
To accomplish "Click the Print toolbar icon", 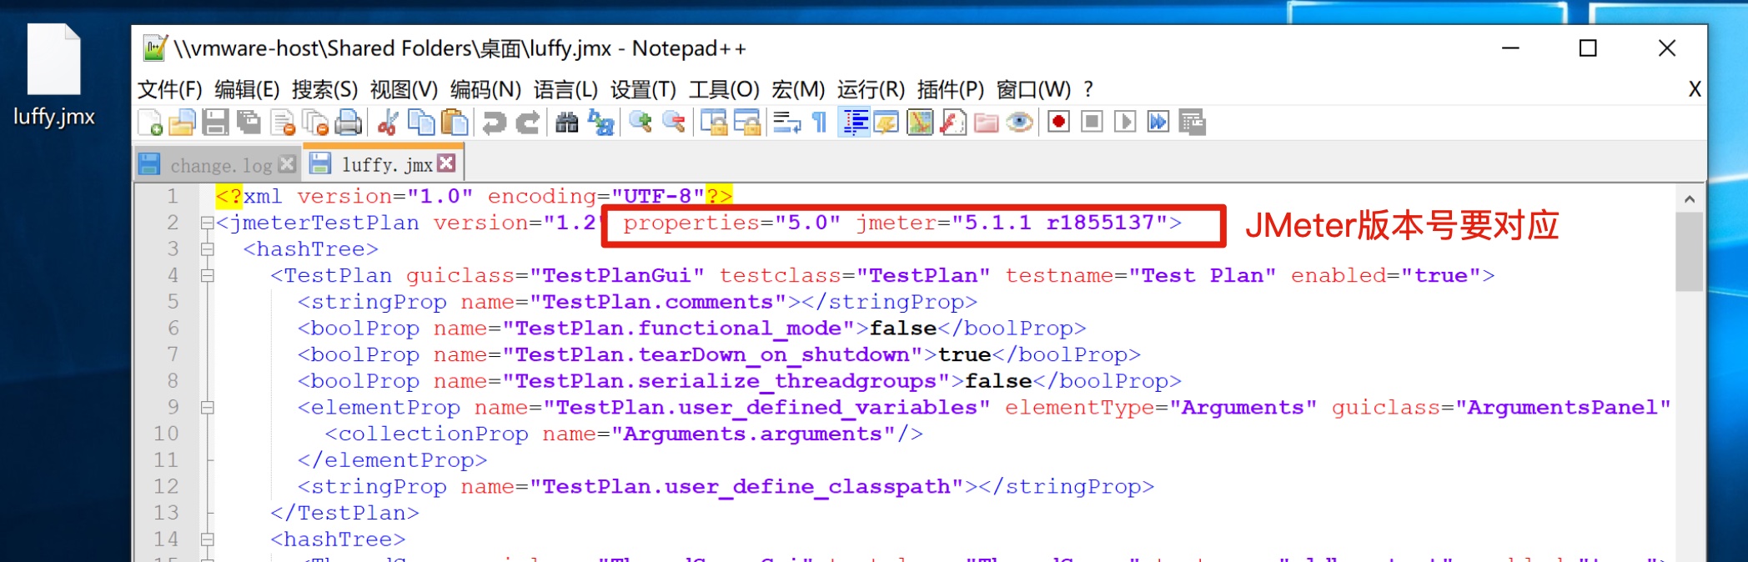I will click(x=348, y=123).
